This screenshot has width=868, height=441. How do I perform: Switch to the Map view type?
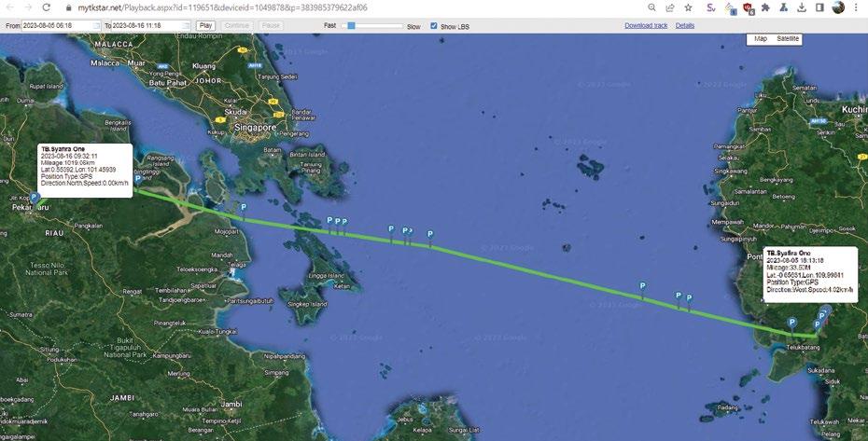coord(761,39)
